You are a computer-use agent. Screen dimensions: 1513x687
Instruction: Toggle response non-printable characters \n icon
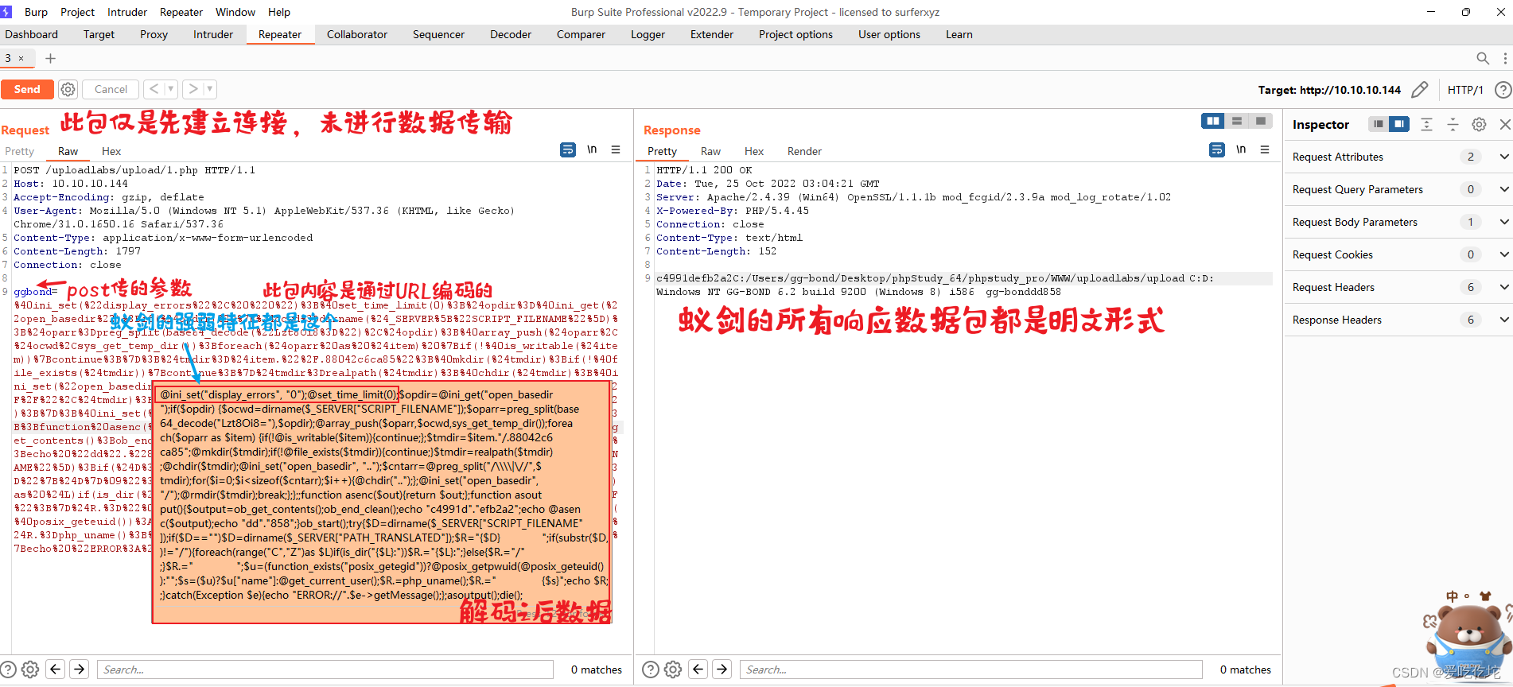1241,149
